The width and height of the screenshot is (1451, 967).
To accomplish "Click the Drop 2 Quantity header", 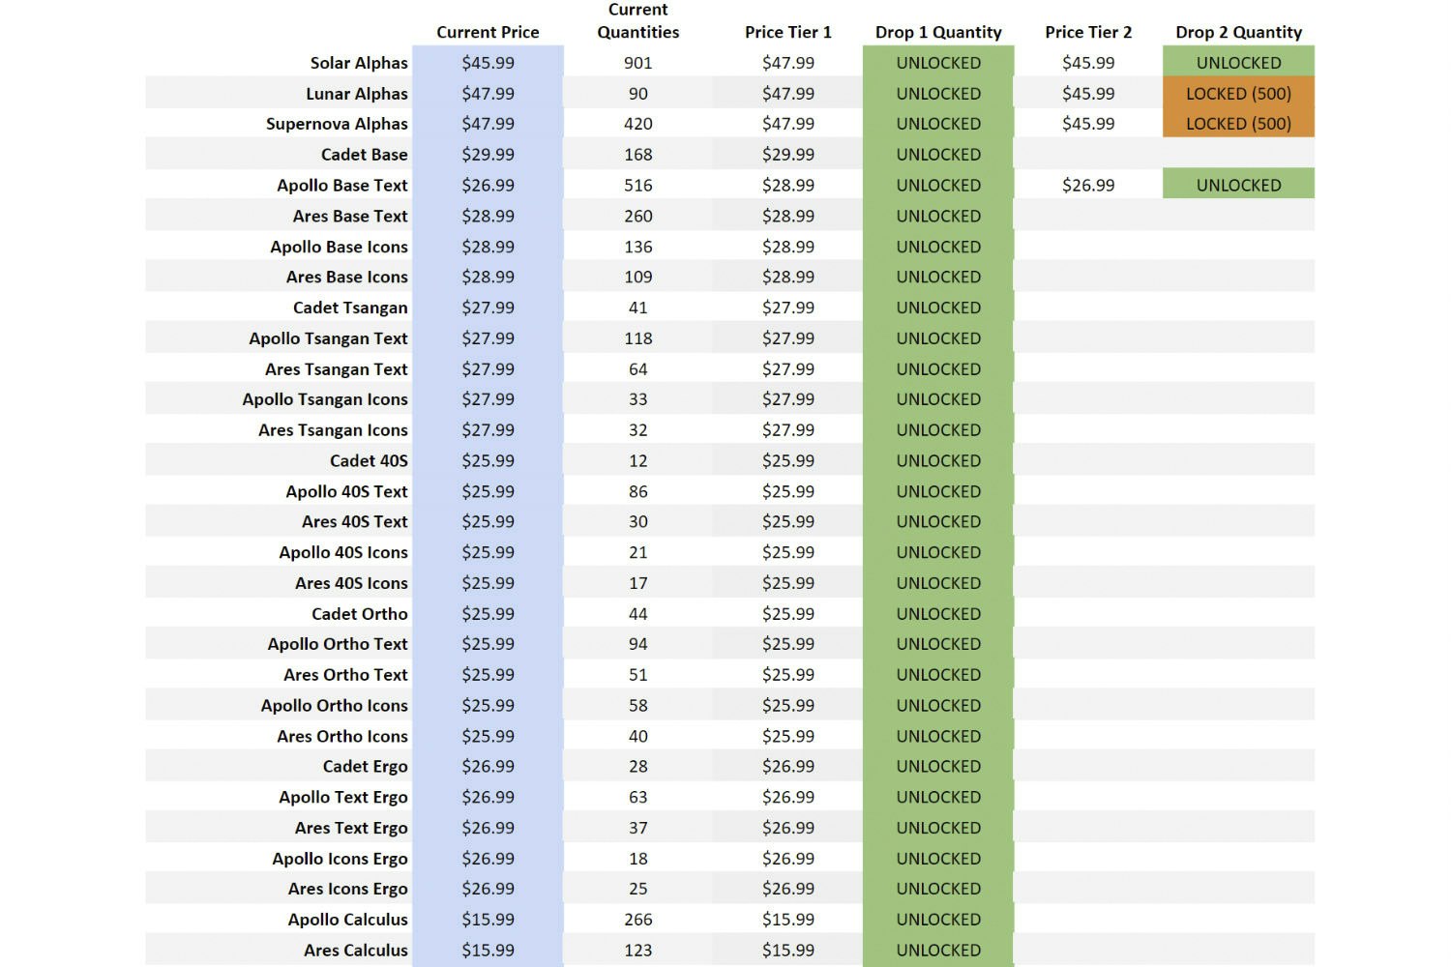I will click(1238, 32).
